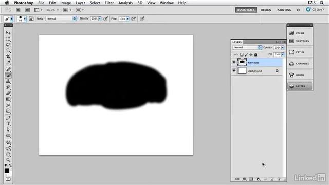Open the layer Opacity dropdown arrow
This screenshot has height=185, width=329.
[283, 48]
